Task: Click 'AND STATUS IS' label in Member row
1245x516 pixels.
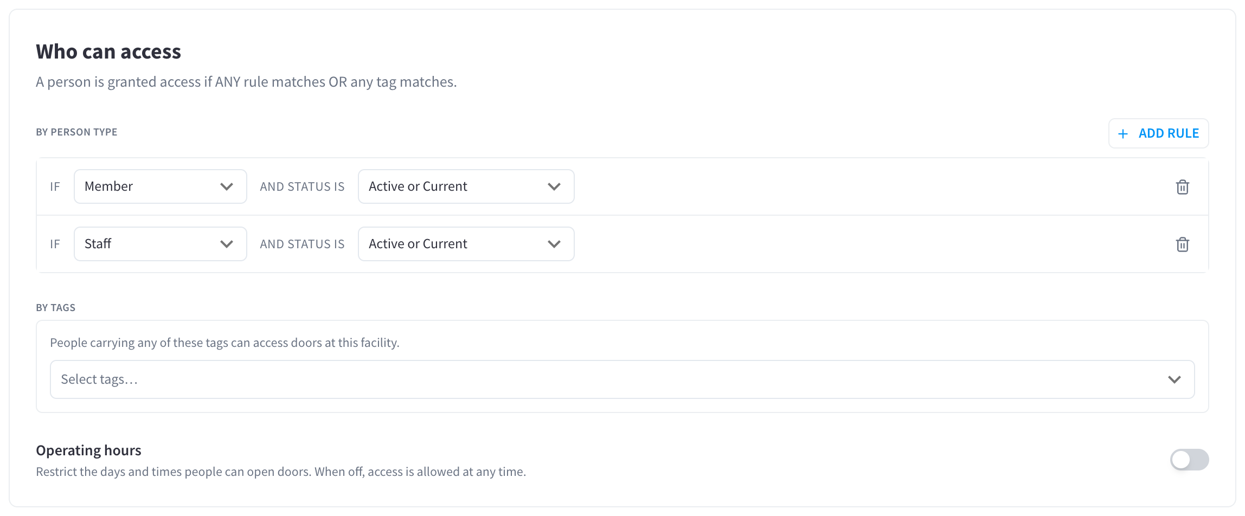Action: [x=302, y=186]
